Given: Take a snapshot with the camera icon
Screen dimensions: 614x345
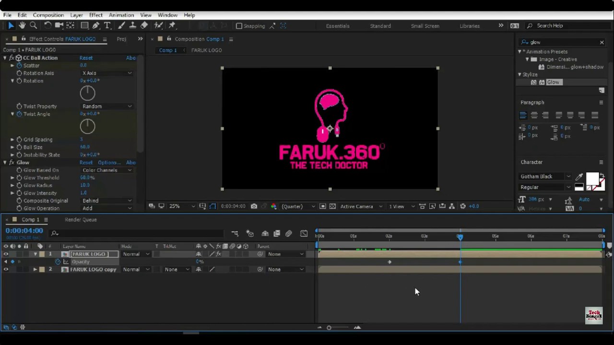Looking at the screenshot, I should [254, 206].
